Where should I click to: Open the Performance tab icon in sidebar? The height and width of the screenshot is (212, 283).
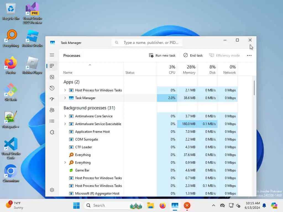52,77
